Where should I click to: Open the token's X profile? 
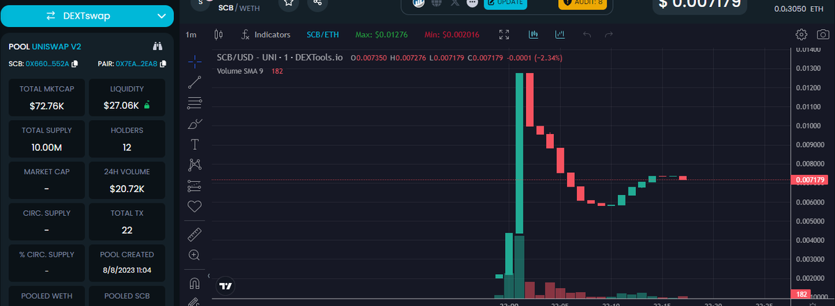455,3
